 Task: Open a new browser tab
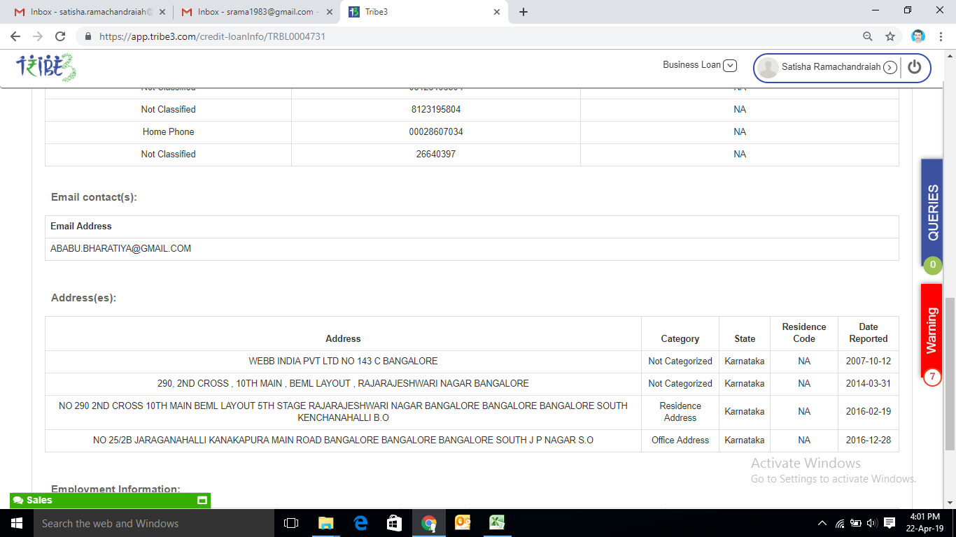coord(523,12)
